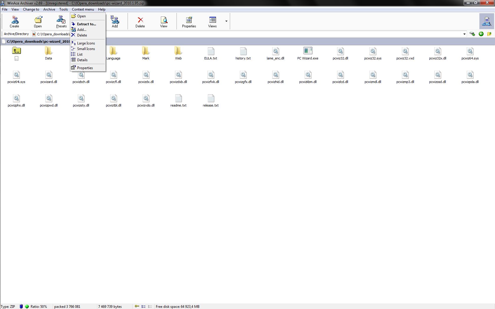Click the green back arrow icon
The width and height of the screenshot is (495, 309).
[x=481, y=34]
